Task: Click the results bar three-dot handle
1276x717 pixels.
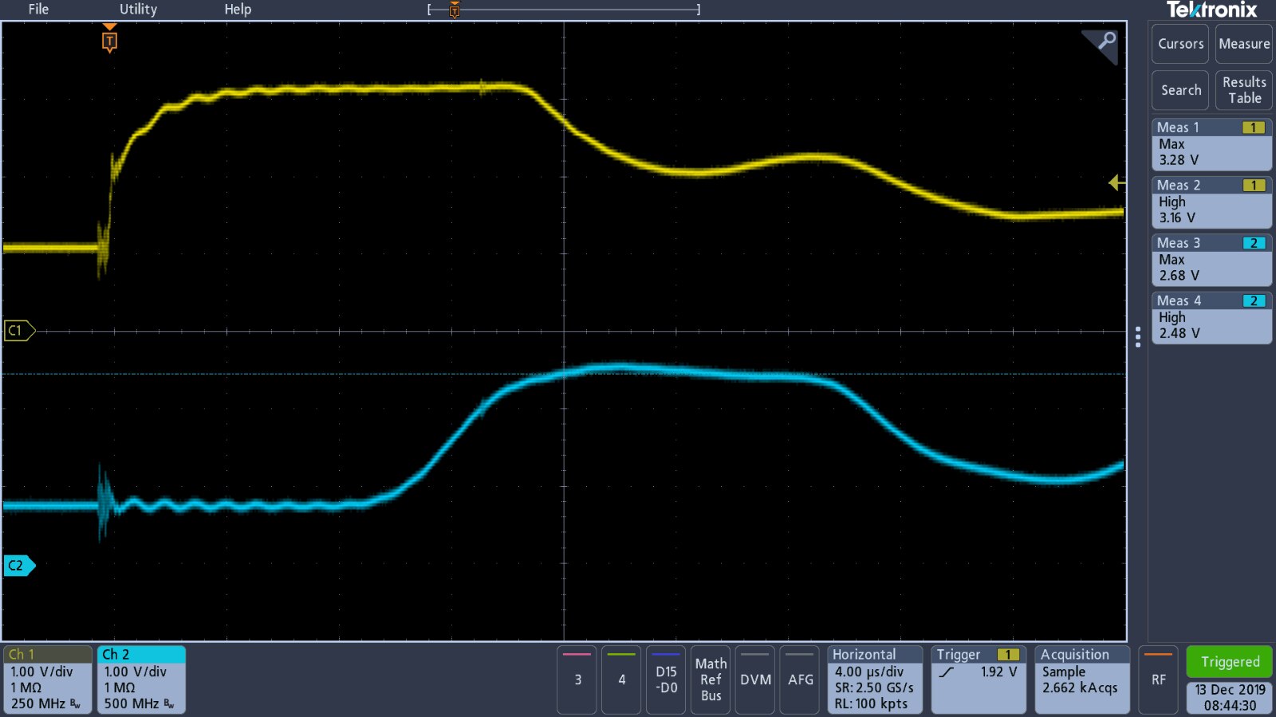Action: [x=1138, y=337]
